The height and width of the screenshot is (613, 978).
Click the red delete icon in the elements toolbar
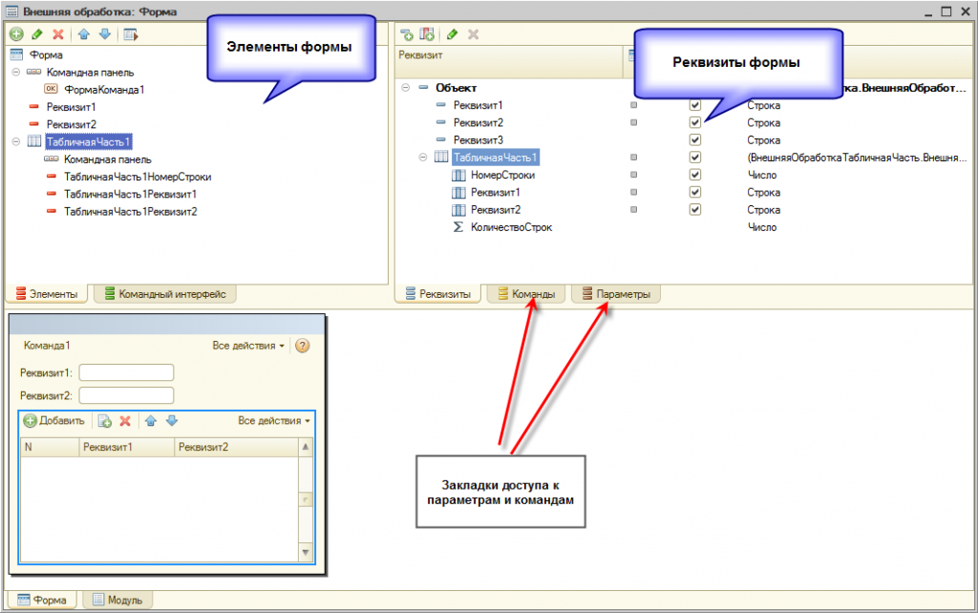58,34
